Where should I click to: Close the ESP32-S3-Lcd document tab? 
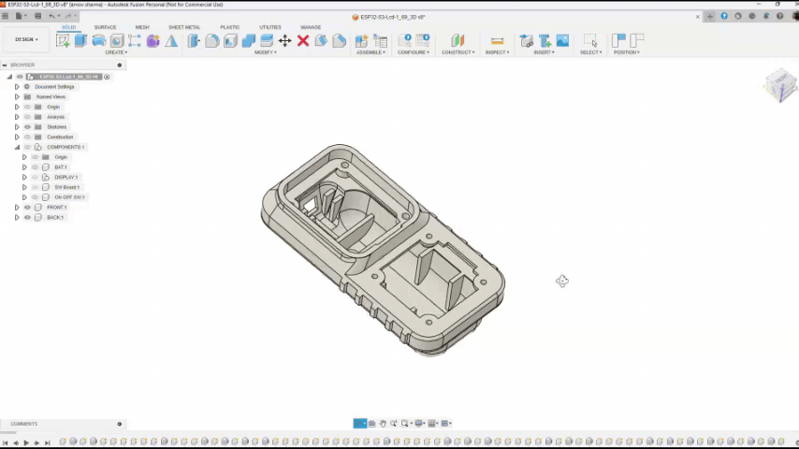[x=698, y=17]
